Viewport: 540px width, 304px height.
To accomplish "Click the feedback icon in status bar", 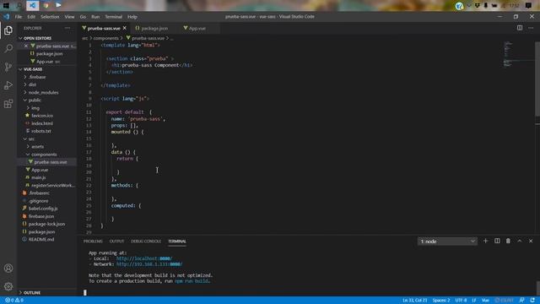I will pyautogui.click(x=521, y=301).
